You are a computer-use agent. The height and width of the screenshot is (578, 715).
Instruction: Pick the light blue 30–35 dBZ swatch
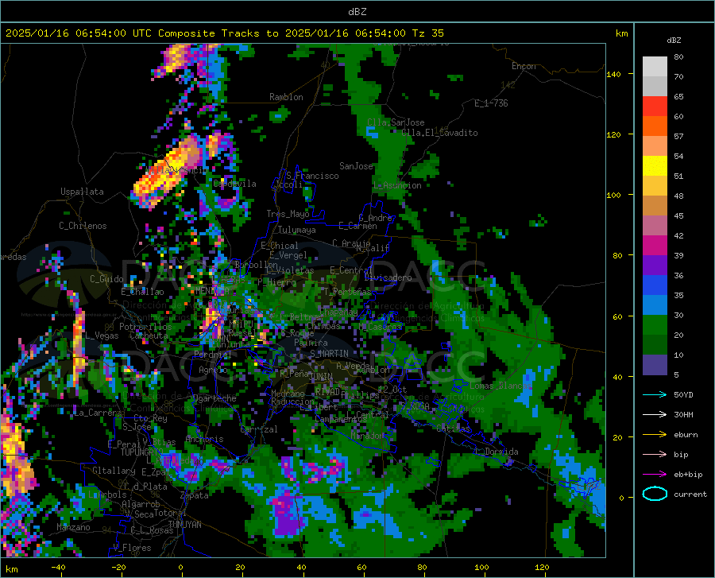(x=655, y=305)
